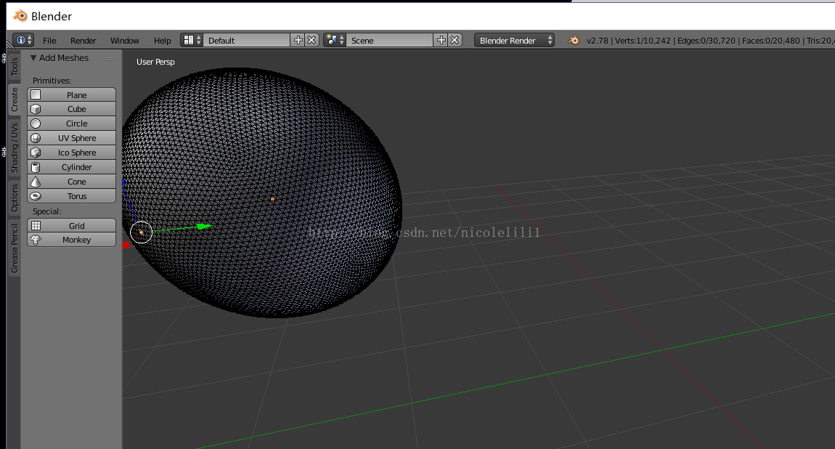Image resolution: width=835 pixels, height=449 pixels.
Task: Click the Edges:0/30,720 statistic
Action: [706, 41]
